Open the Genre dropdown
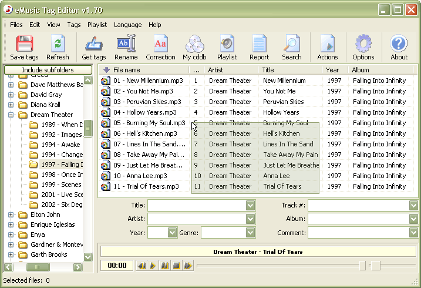The image size is (421, 288). [x=251, y=233]
